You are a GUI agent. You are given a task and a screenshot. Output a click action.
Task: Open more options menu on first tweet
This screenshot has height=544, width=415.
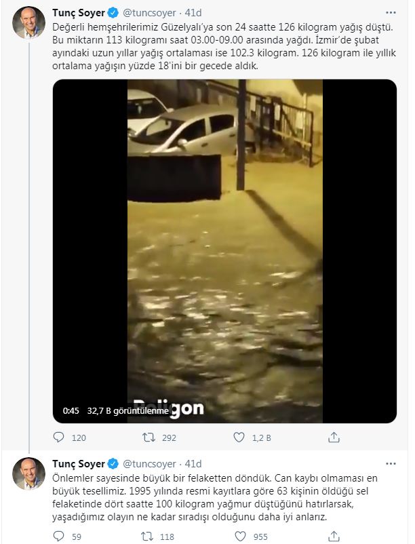(x=391, y=13)
